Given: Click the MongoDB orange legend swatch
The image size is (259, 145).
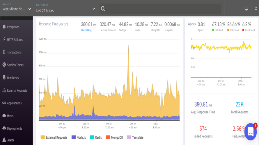Looking at the screenshot, I should click(108, 137).
